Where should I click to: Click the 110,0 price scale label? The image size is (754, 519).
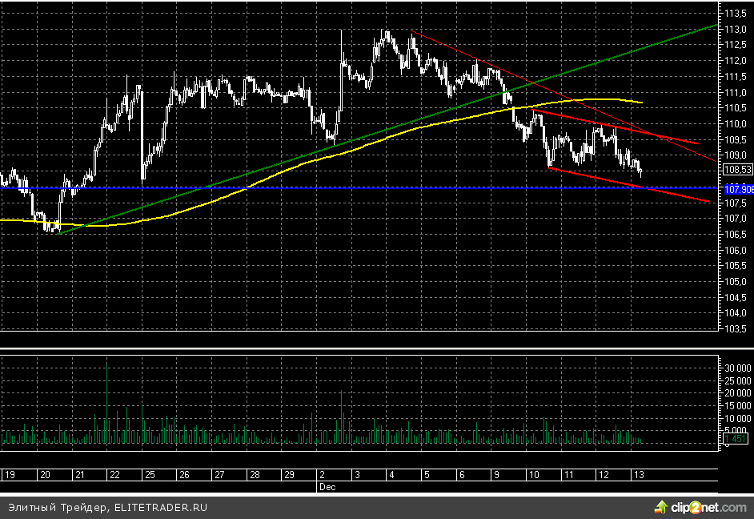click(736, 124)
